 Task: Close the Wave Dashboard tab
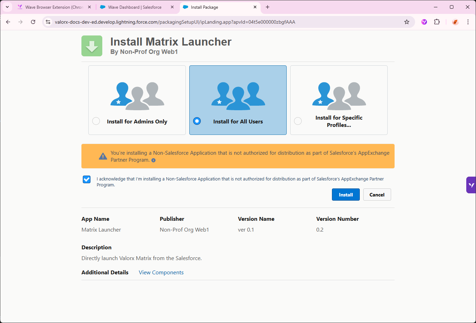pyautogui.click(x=172, y=7)
